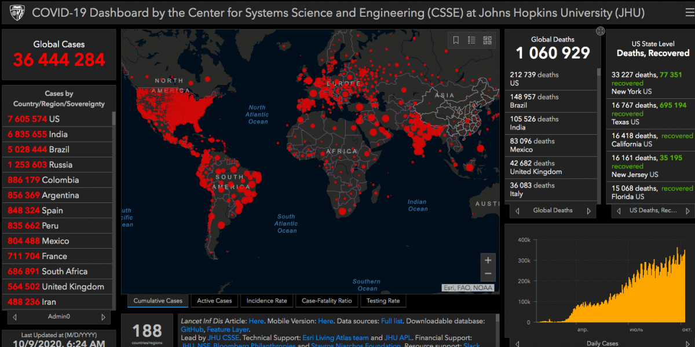Select India row in cases list
The width and height of the screenshot is (695, 347).
pyautogui.click(x=57, y=134)
